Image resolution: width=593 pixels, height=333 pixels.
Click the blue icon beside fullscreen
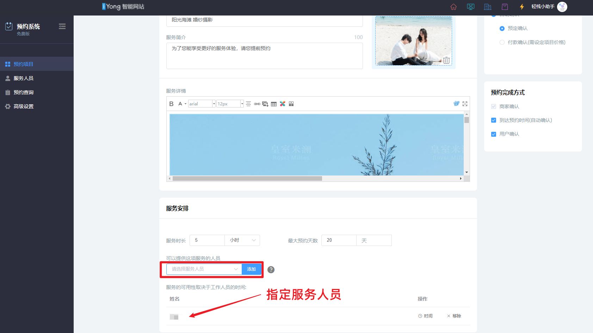pos(456,104)
